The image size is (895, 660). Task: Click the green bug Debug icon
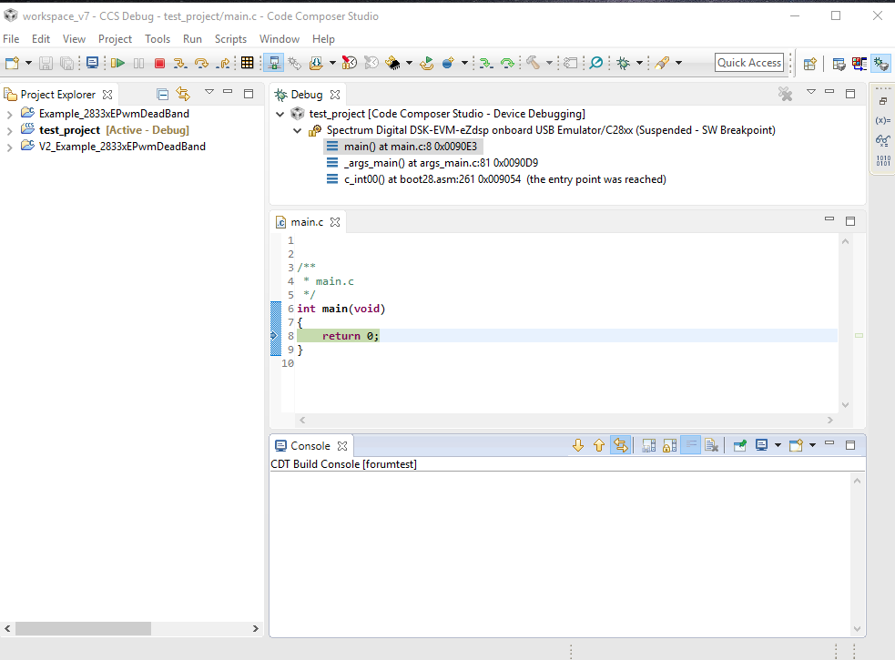[x=624, y=63]
